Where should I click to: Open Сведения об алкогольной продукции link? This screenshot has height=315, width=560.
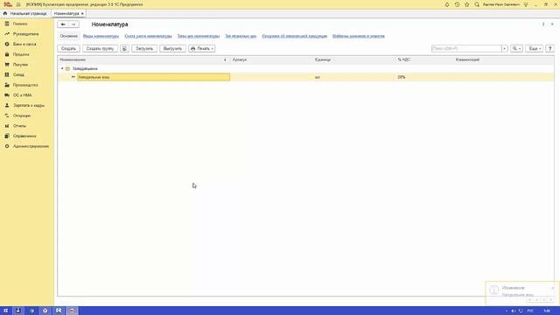pyautogui.click(x=295, y=36)
